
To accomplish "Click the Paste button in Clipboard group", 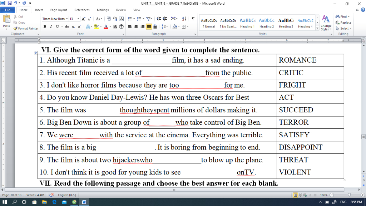I will click(x=6, y=23).
